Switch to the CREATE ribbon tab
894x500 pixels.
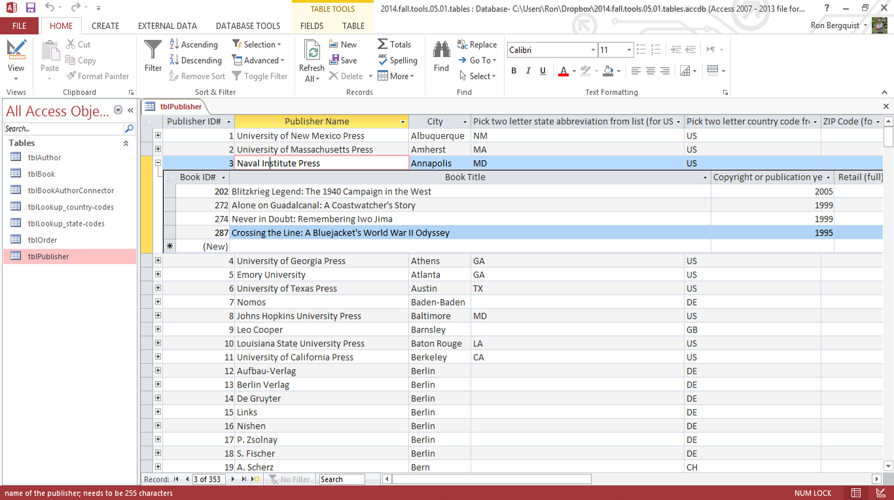point(105,26)
